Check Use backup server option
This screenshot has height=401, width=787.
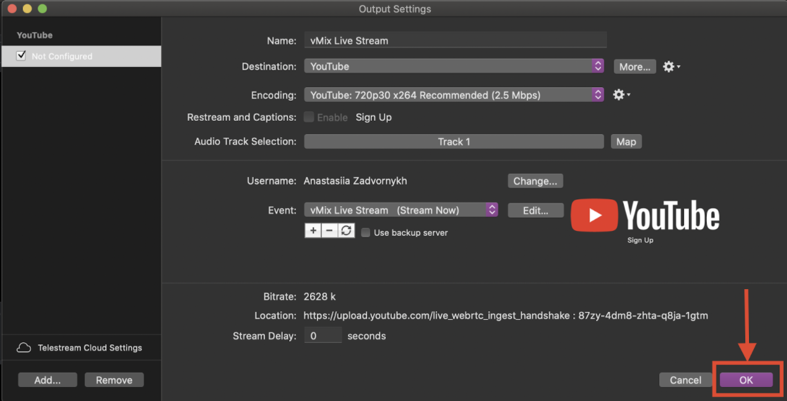[366, 233]
